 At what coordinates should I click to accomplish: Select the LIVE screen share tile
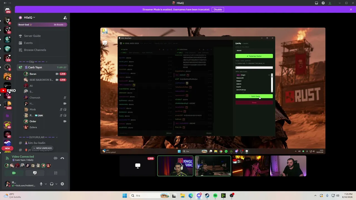click(138, 166)
